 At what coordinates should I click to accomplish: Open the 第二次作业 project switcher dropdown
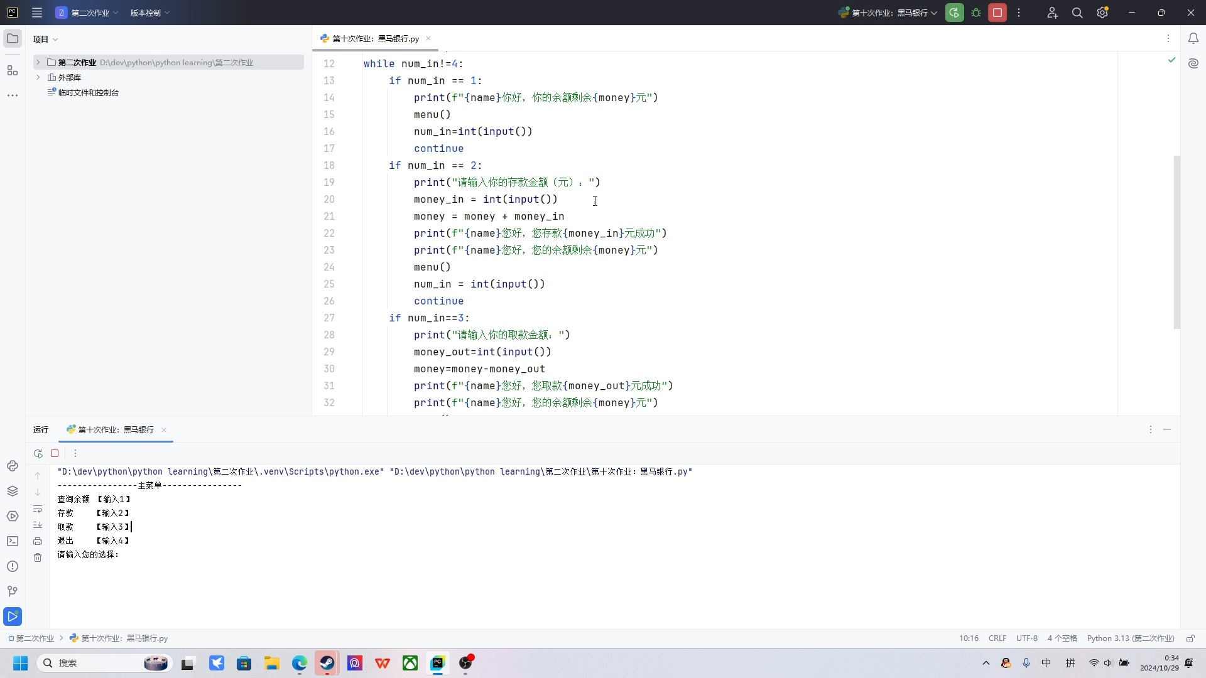tap(87, 13)
